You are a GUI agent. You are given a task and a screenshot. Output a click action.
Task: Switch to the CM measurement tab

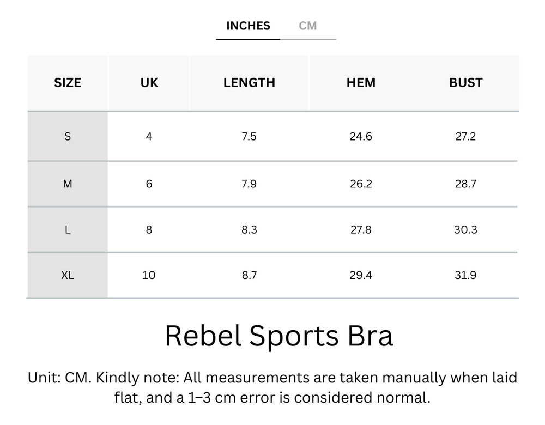click(x=307, y=26)
